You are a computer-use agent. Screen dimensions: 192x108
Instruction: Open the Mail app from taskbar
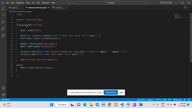click(x=97, y=105)
